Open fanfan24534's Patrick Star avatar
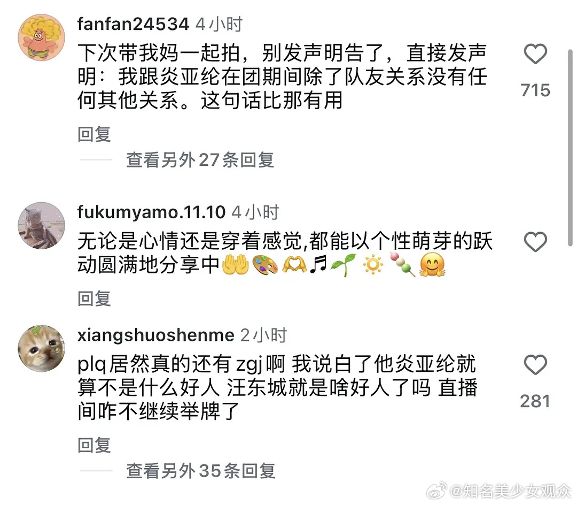 pos(42,37)
